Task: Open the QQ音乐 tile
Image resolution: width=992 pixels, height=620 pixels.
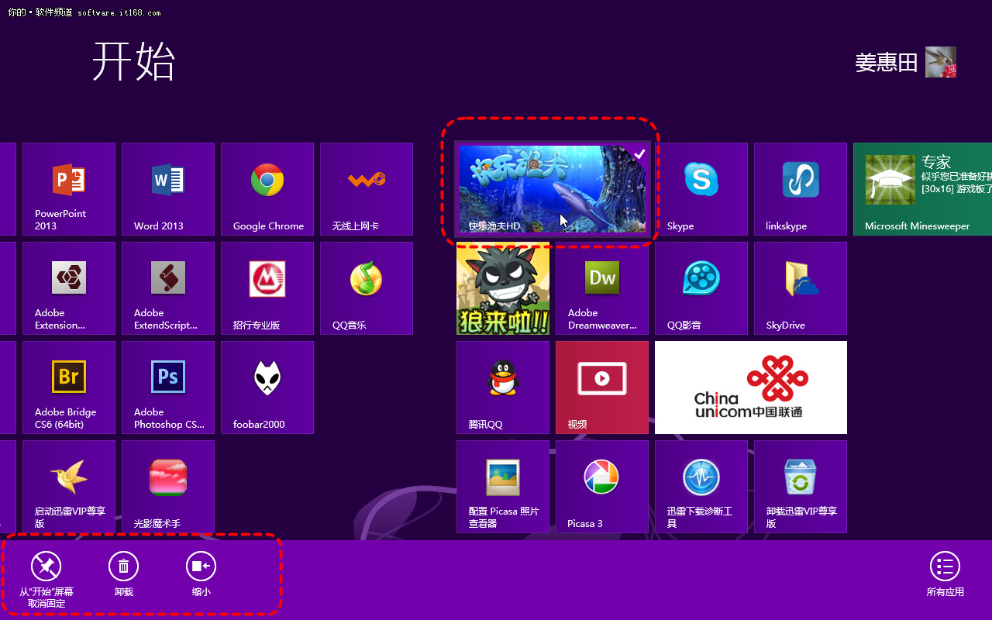Action: (x=367, y=288)
